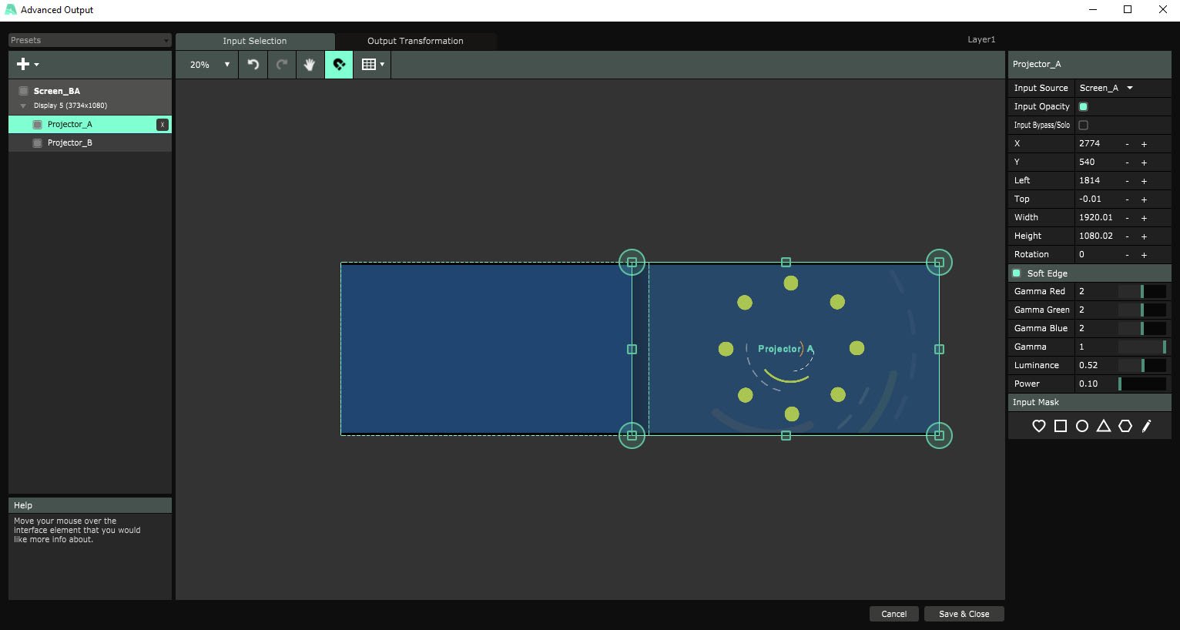Viewport: 1180px width, 630px height.
Task: Open the Input Source Screen_A dropdown
Action: point(1106,88)
